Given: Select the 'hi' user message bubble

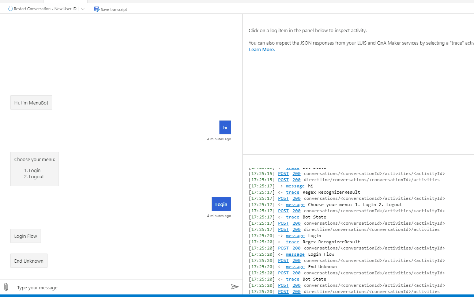Looking at the screenshot, I should point(225,127).
